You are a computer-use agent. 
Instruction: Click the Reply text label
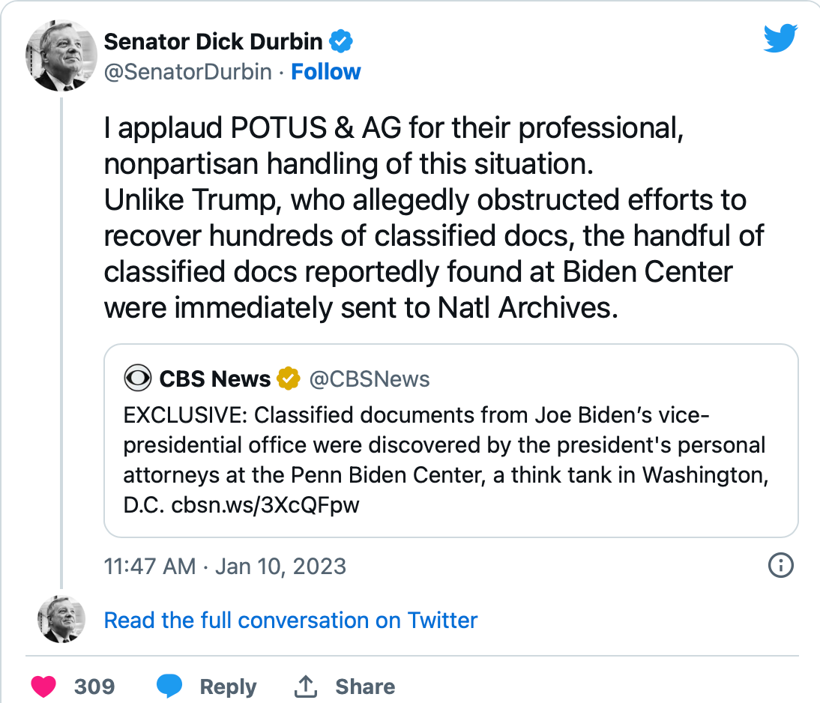(228, 687)
